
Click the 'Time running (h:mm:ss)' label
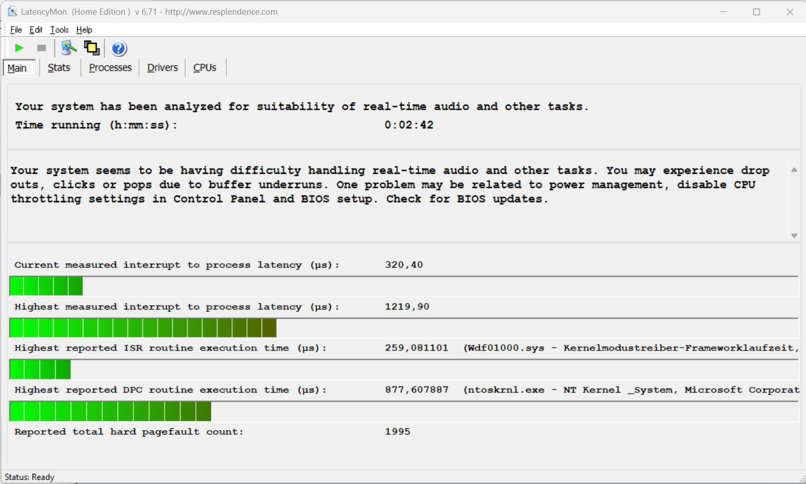tap(96, 125)
